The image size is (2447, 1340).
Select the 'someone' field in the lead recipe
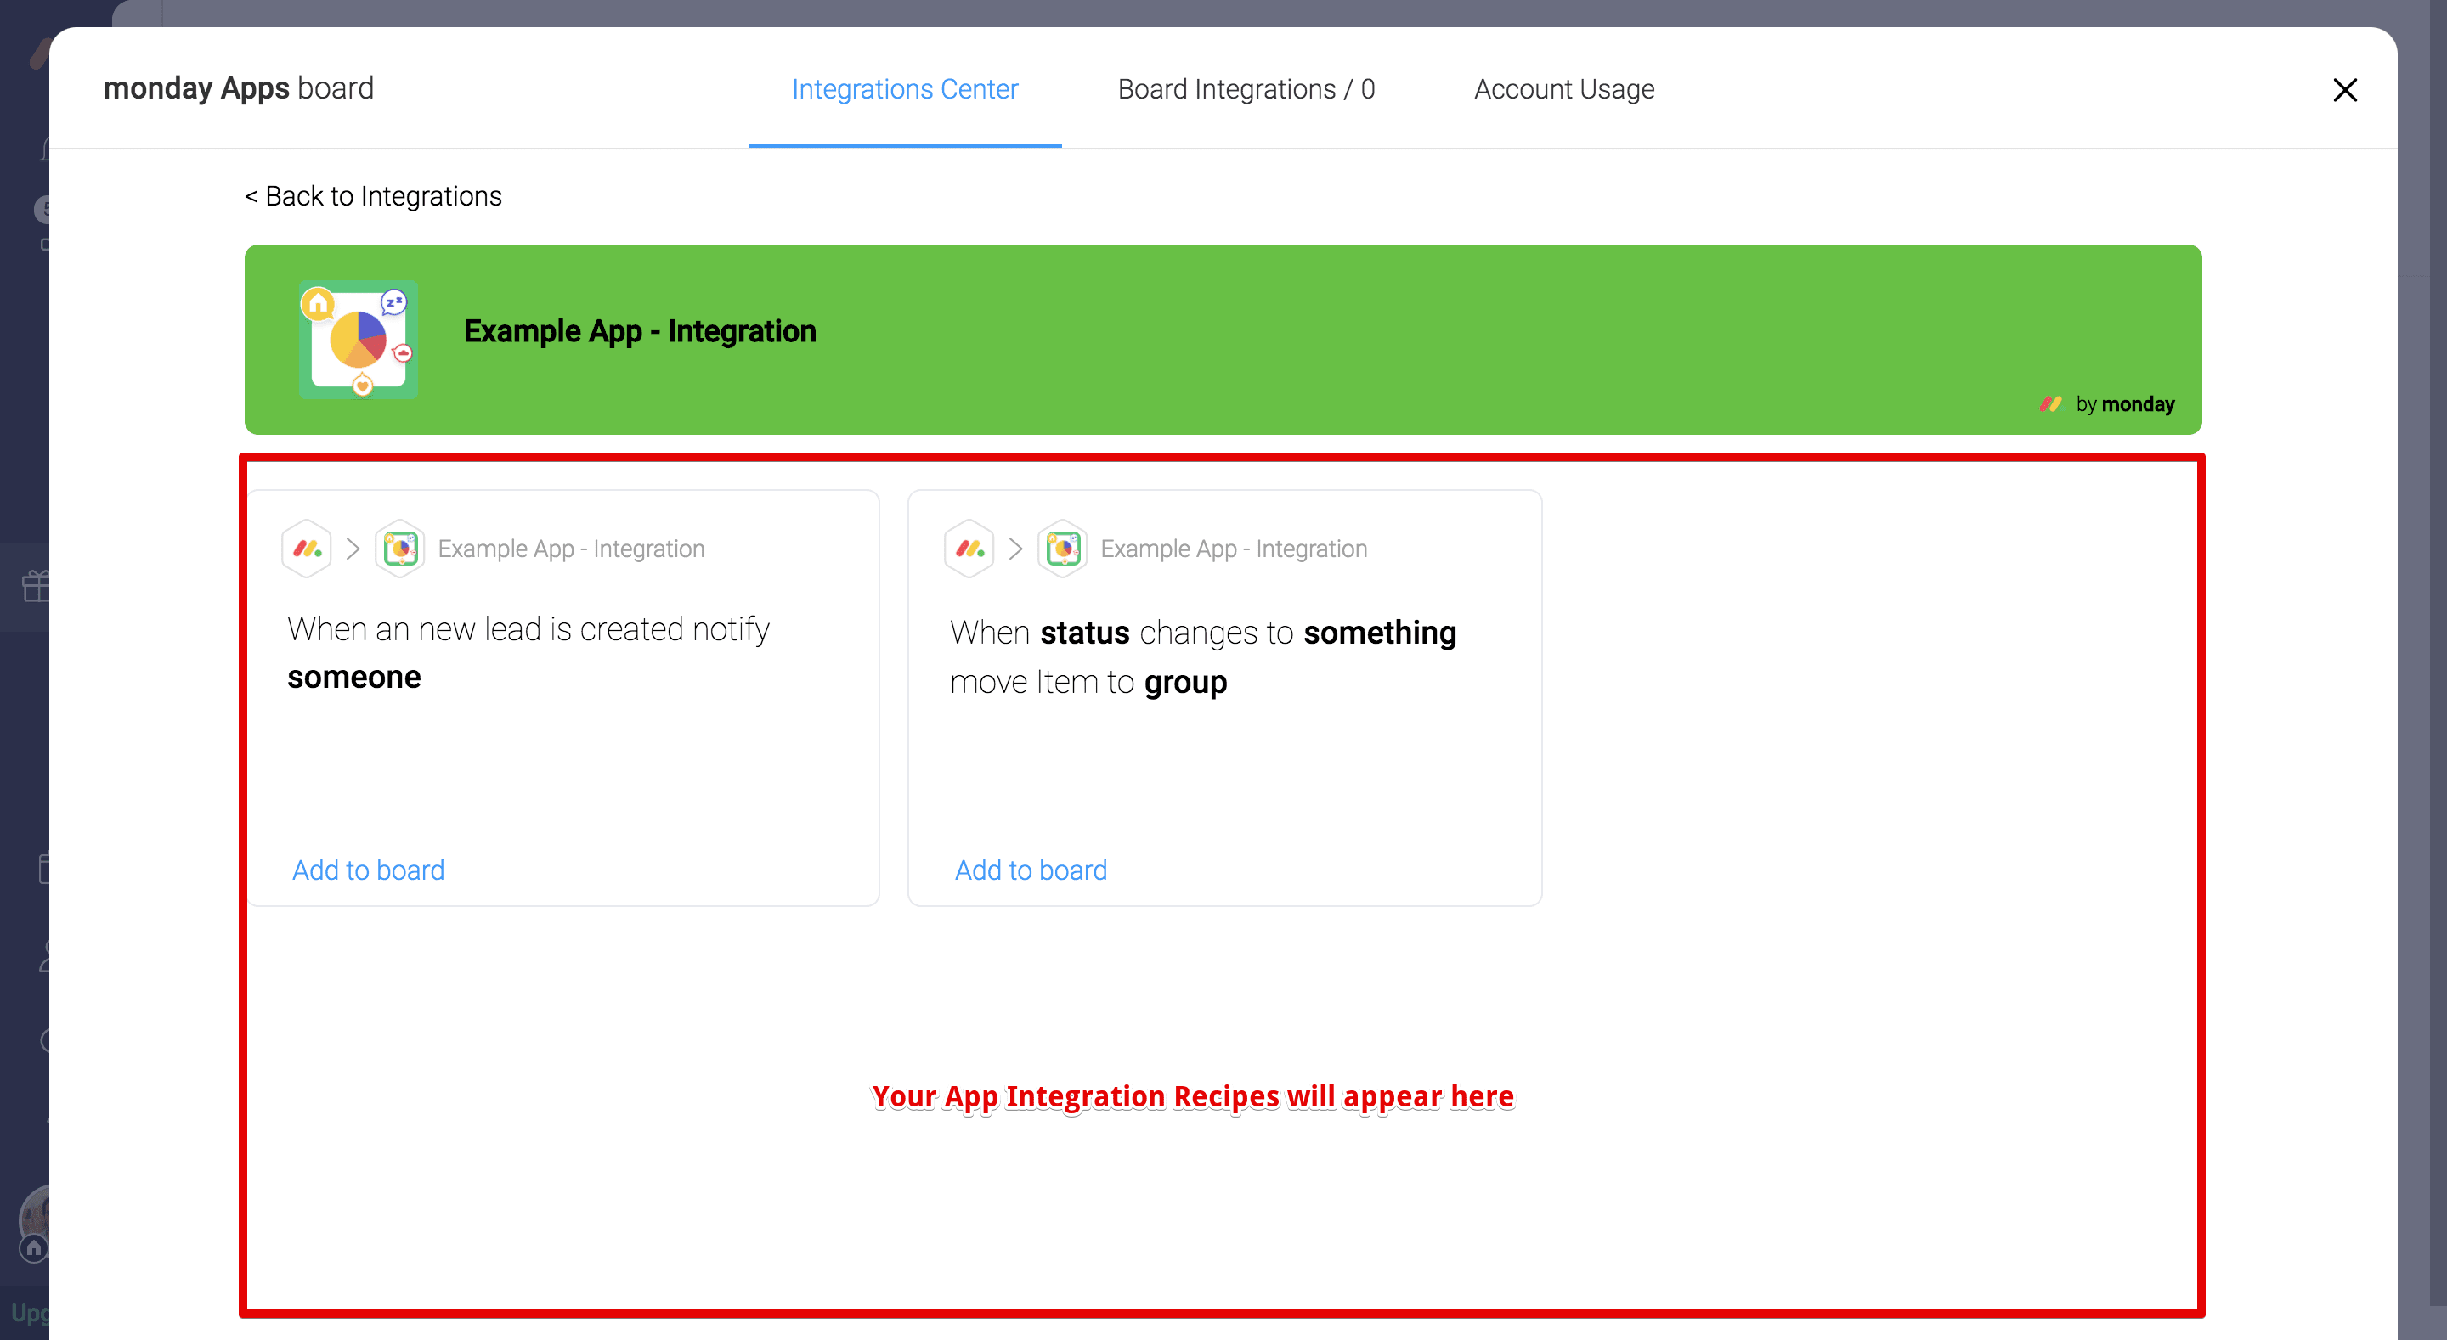(x=353, y=676)
